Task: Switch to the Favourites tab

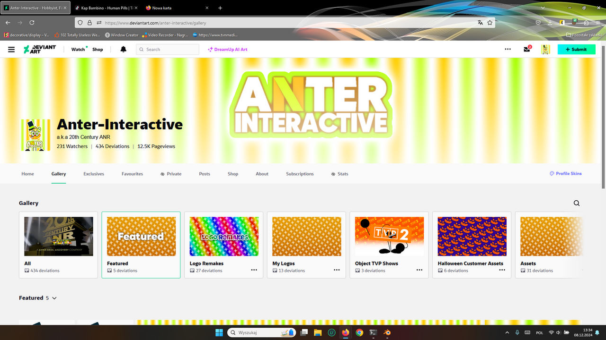Action: click(x=132, y=173)
